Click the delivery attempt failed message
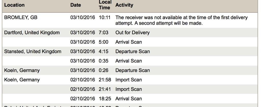Viewport: 261px width, 107px height. (x=181, y=20)
